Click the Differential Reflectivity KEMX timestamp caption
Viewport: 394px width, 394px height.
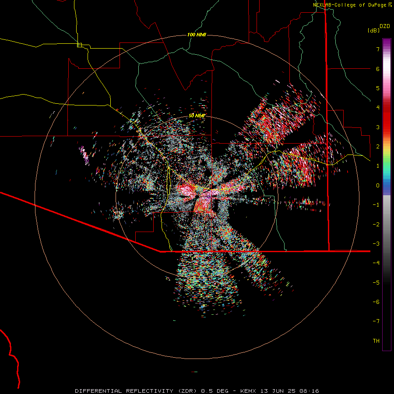pos(197,391)
